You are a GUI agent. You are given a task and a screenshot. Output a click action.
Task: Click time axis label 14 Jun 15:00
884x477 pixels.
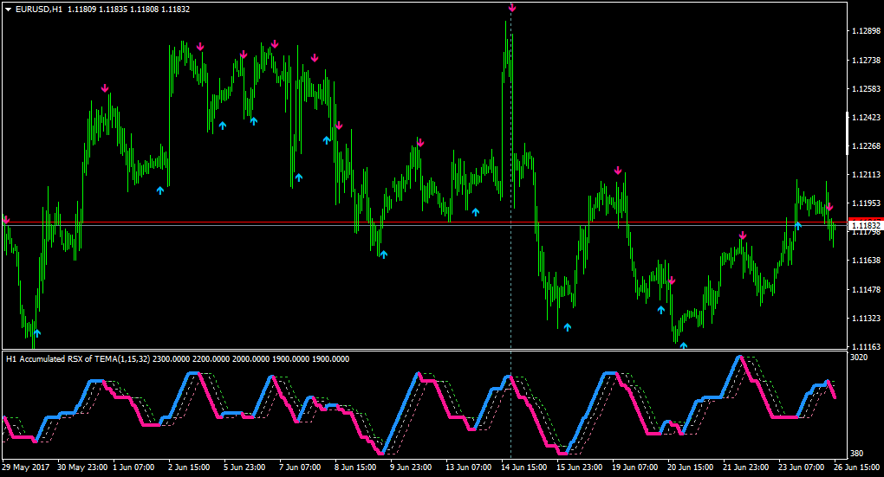523,467
